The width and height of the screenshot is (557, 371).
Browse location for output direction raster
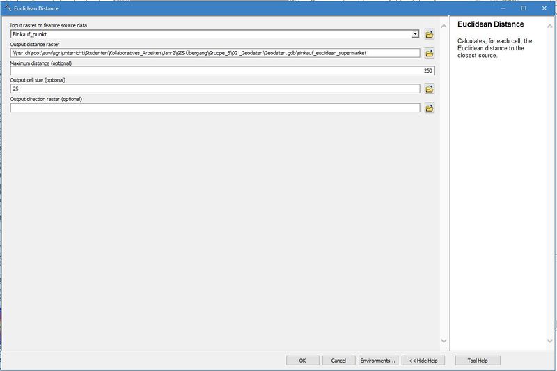[x=430, y=107]
